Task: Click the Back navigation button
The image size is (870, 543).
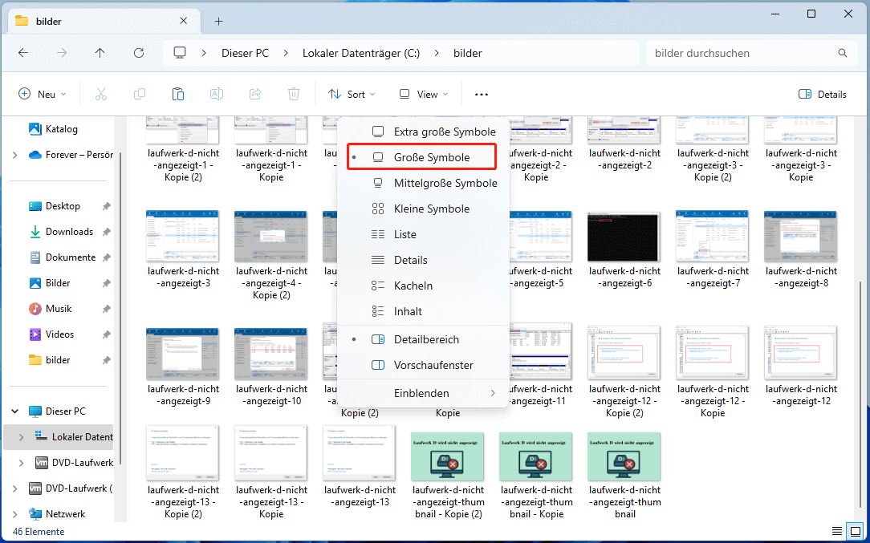Action: (x=23, y=52)
